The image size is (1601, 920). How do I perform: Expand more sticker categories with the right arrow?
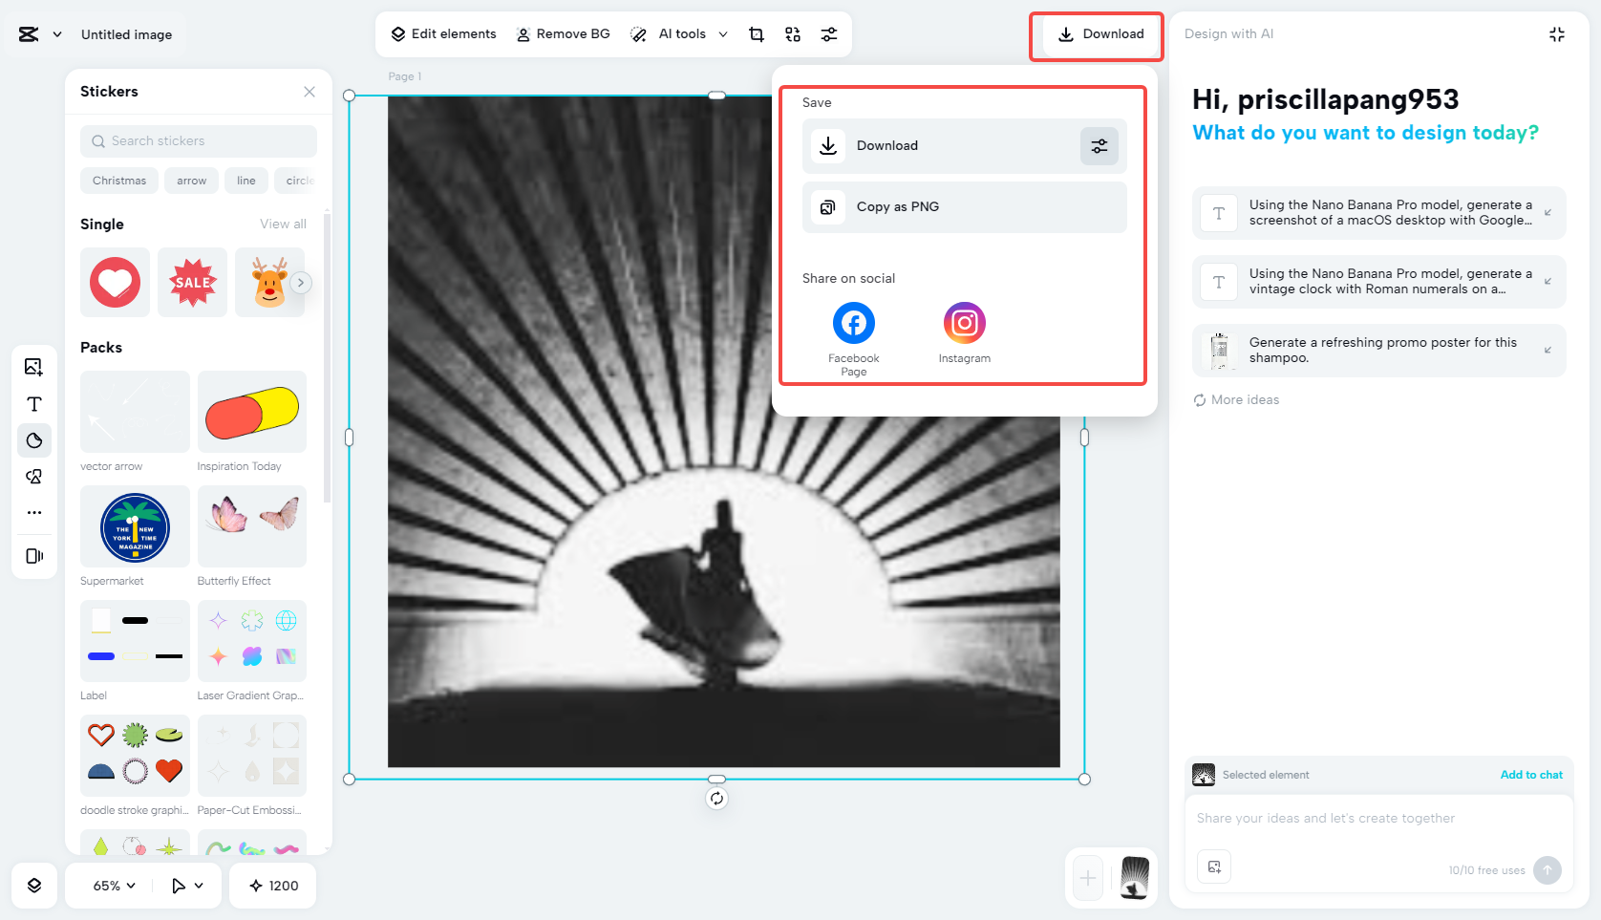(301, 283)
